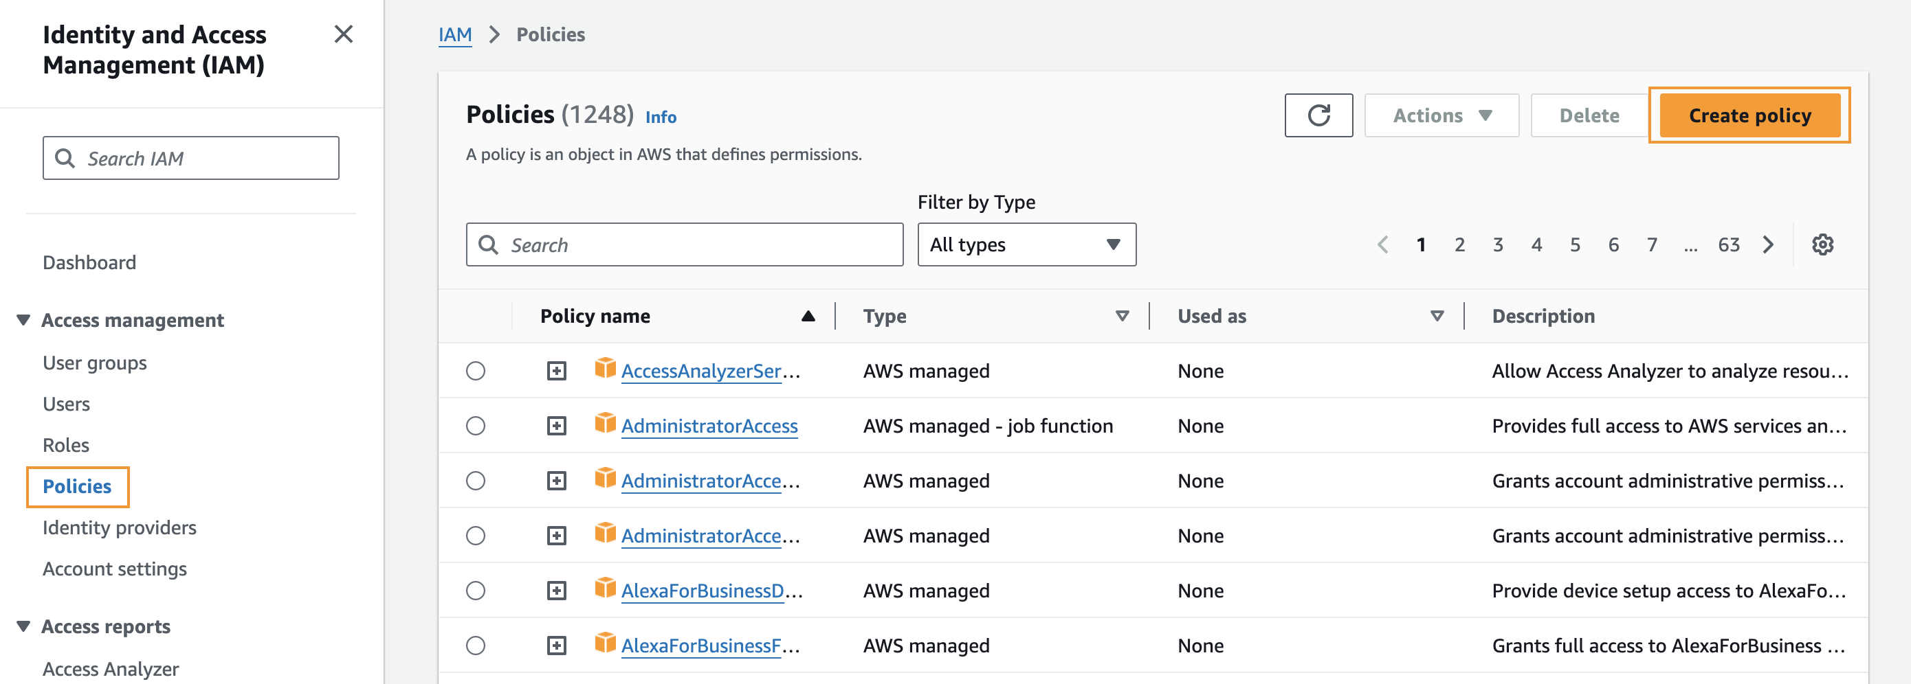Click the Create policy button
Image resolution: width=1911 pixels, height=684 pixels.
tap(1749, 115)
